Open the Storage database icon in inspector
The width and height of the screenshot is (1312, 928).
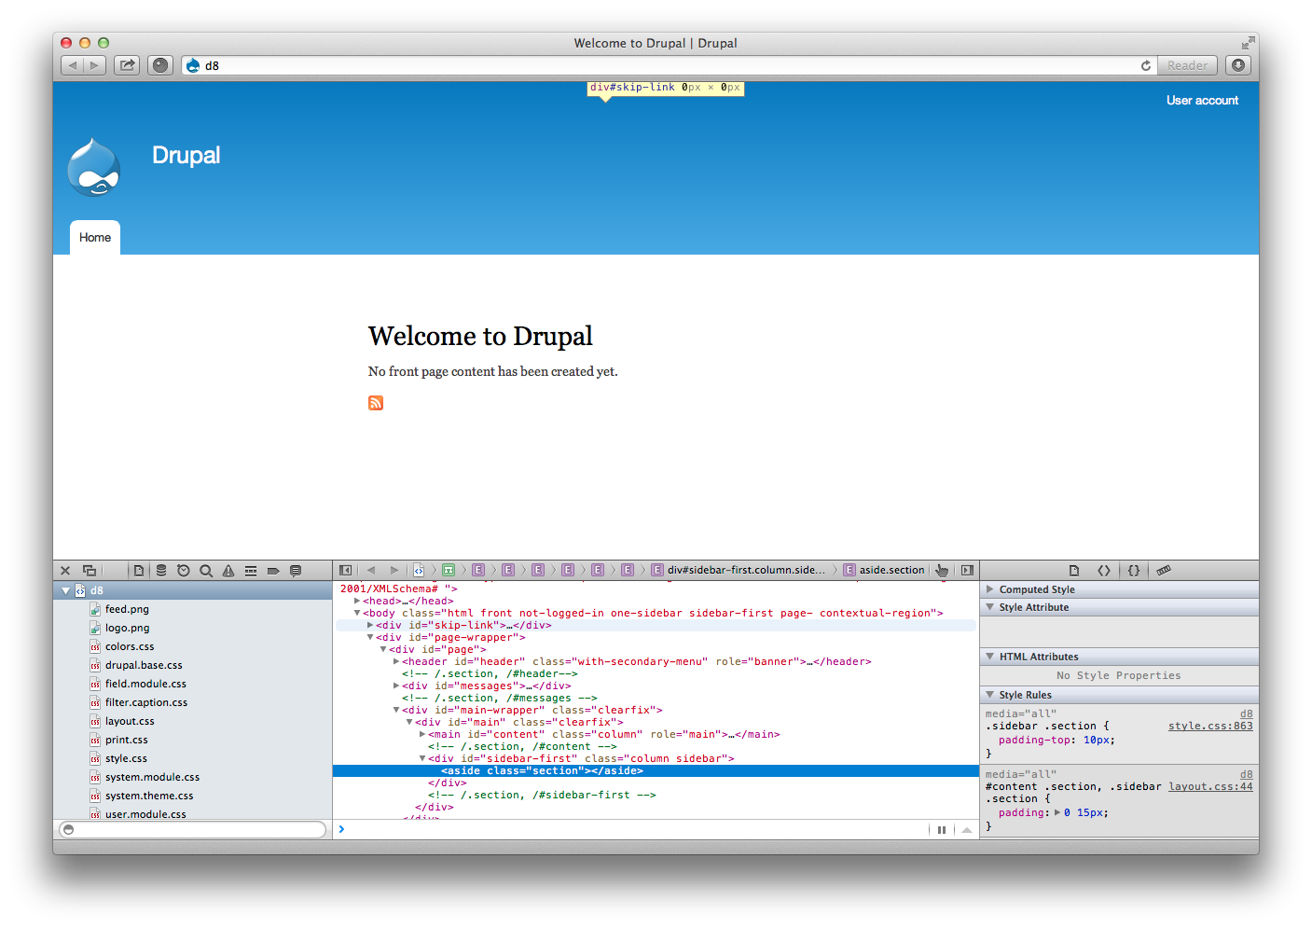tap(161, 571)
